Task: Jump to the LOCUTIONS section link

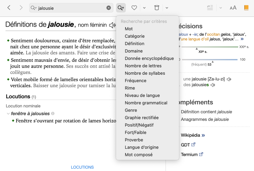Action: [x=82, y=167]
